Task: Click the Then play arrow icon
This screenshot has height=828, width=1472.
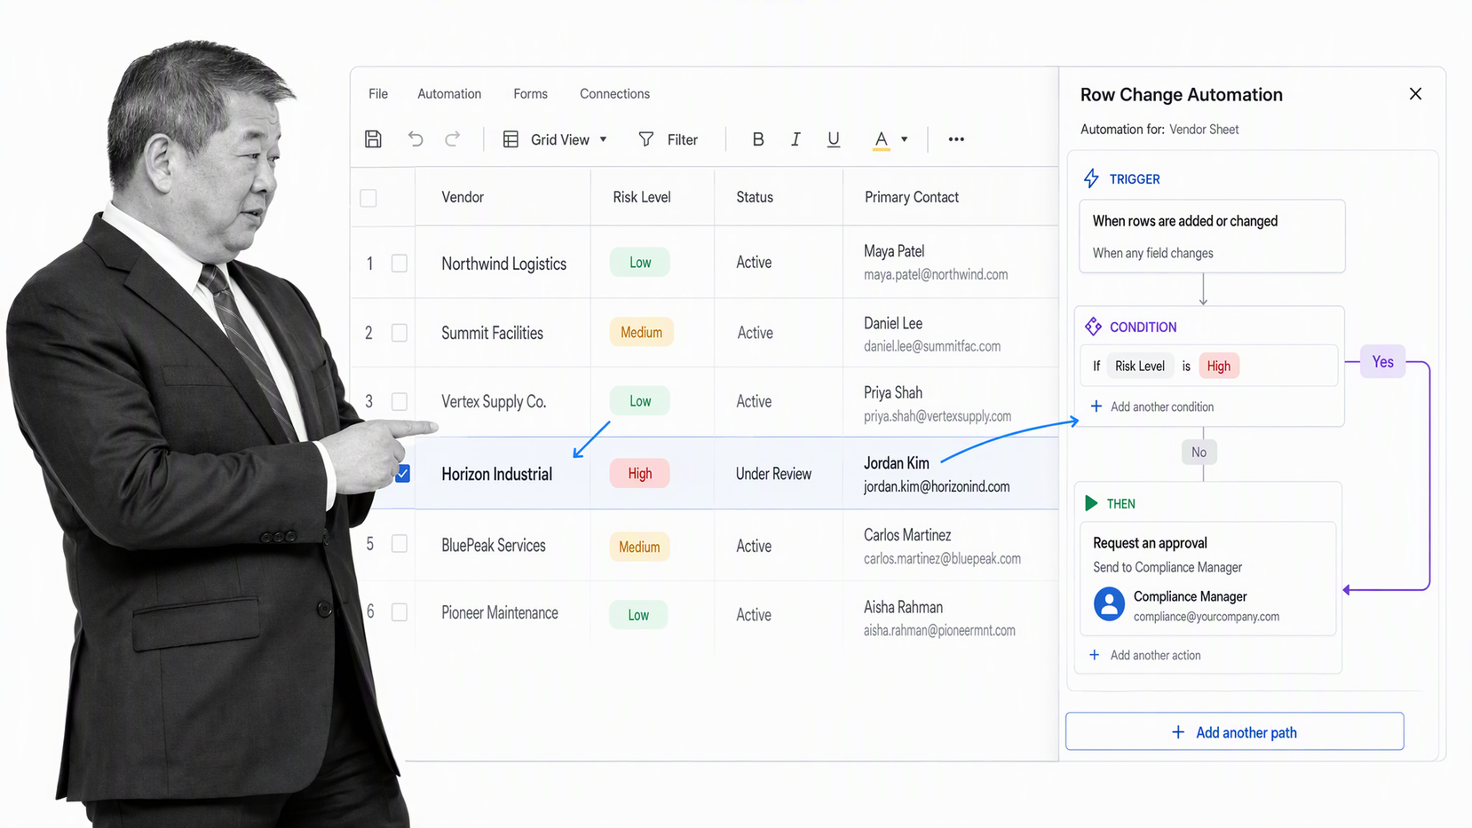Action: [x=1091, y=503]
